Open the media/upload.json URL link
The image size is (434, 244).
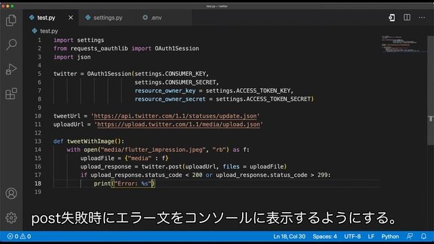coord(178,125)
